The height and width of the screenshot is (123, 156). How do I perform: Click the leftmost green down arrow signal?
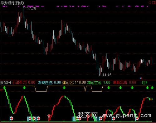4,88
